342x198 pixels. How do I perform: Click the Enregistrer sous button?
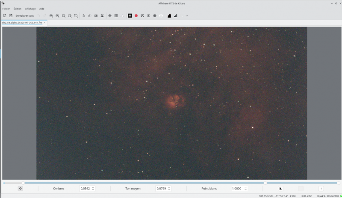point(25,16)
